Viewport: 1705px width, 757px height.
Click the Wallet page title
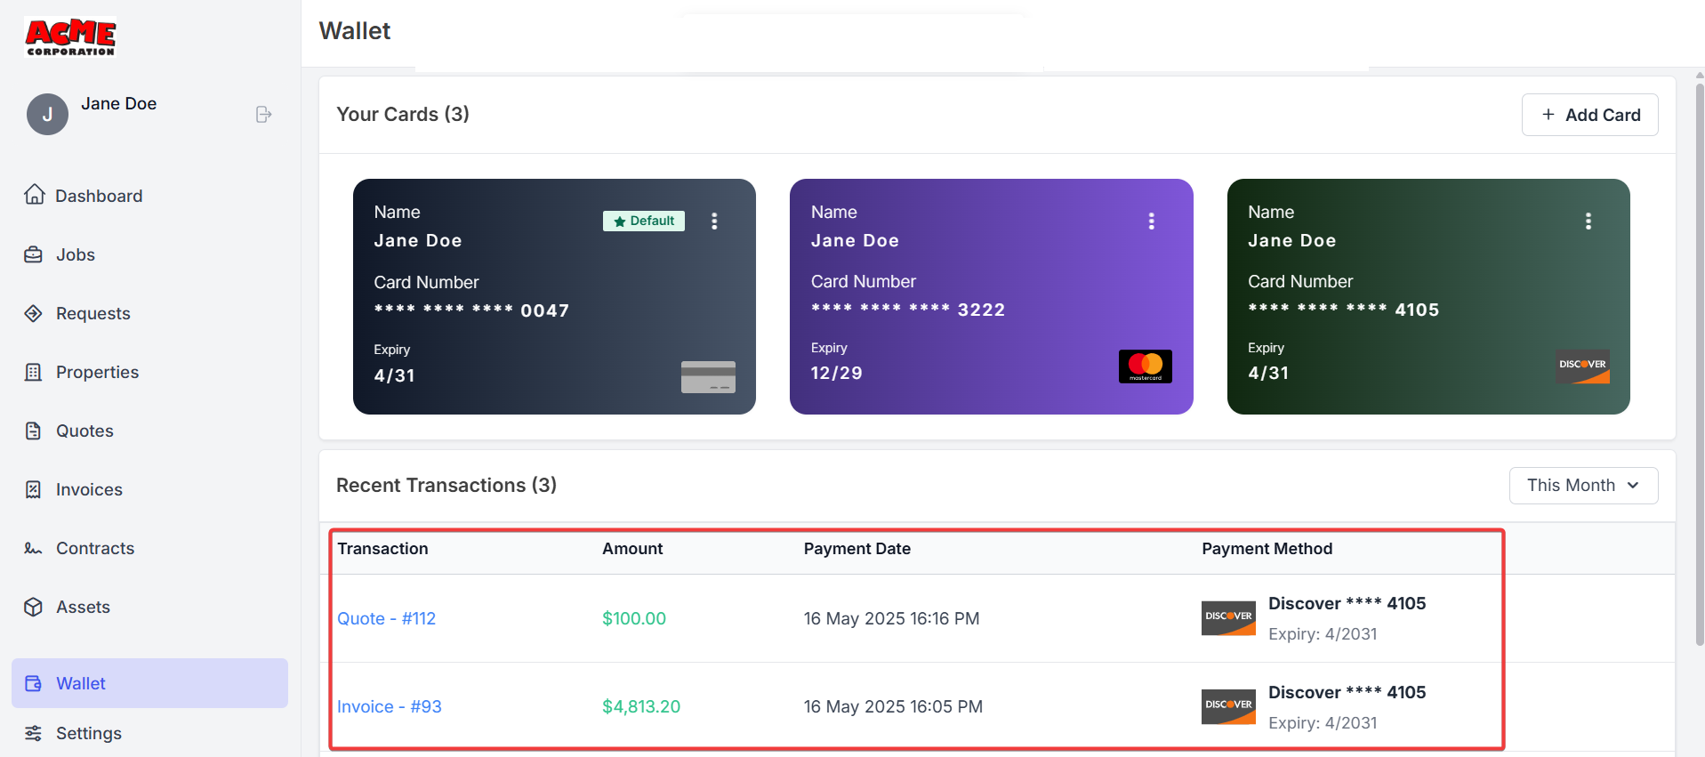pos(355,31)
